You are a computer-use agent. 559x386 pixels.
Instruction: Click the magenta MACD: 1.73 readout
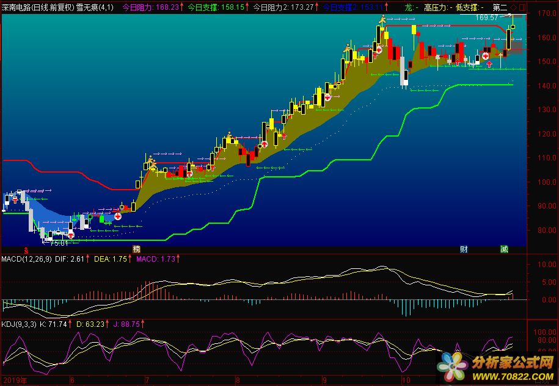[x=156, y=259]
